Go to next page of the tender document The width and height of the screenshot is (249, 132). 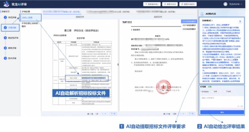pyautogui.click(x=113, y=114)
